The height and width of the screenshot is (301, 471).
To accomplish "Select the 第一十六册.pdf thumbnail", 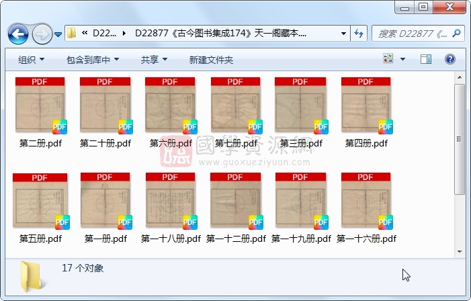I will point(366,201).
